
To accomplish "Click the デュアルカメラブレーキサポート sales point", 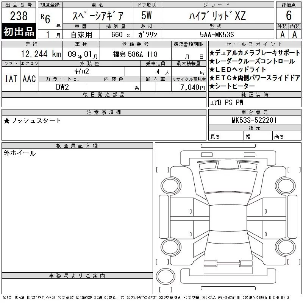I will click(255, 53).
